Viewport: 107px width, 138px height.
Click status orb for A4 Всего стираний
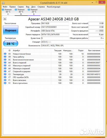coord(5,63)
